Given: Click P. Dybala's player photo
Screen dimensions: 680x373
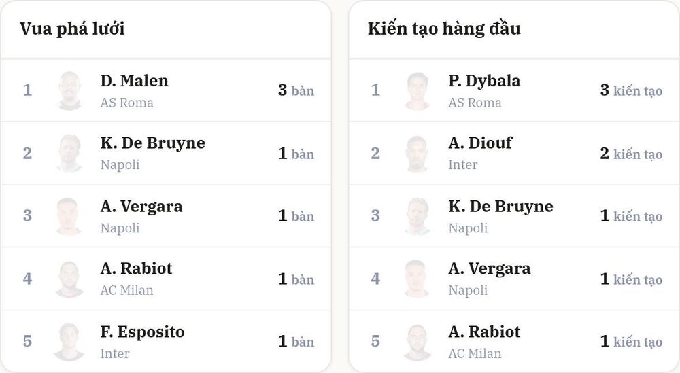Looking at the screenshot, I should point(418,91).
